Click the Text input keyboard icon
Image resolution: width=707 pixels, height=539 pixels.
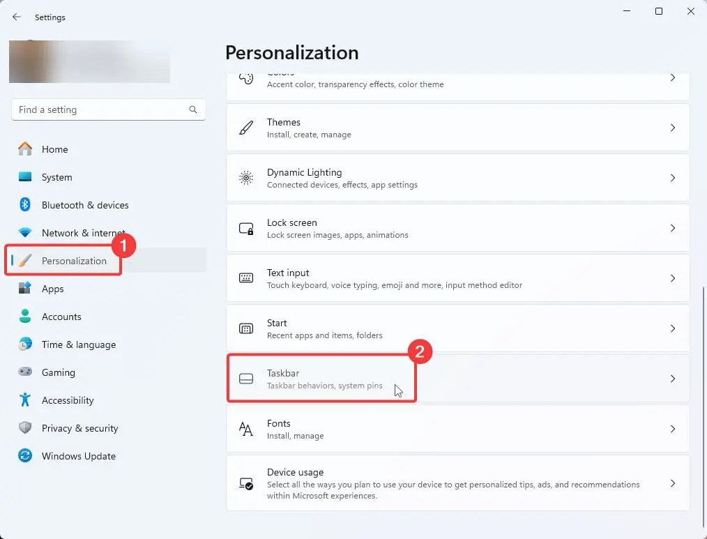pyautogui.click(x=245, y=278)
